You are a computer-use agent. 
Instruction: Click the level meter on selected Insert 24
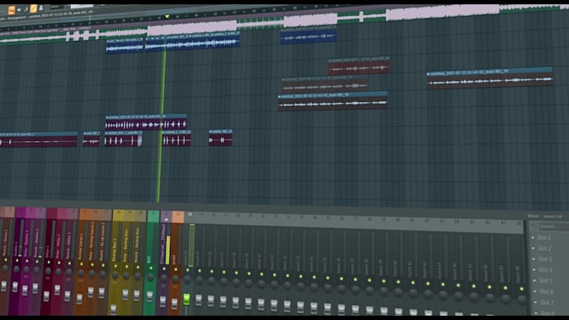pos(192,245)
